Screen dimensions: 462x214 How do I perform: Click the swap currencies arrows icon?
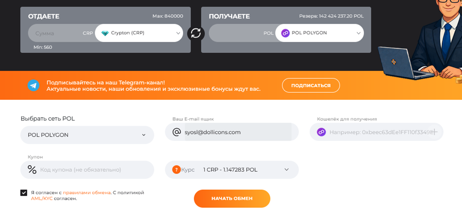click(x=196, y=33)
